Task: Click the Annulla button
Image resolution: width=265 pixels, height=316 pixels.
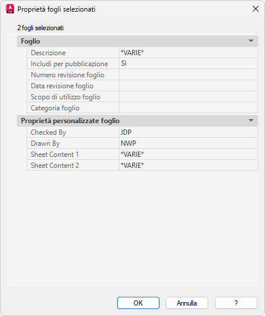Action: (187, 303)
